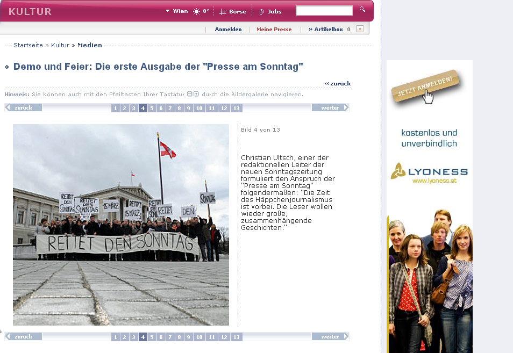Go to image 11 in the pager below the photo
This screenshot has height=353, width=513.
click(212, 337)
